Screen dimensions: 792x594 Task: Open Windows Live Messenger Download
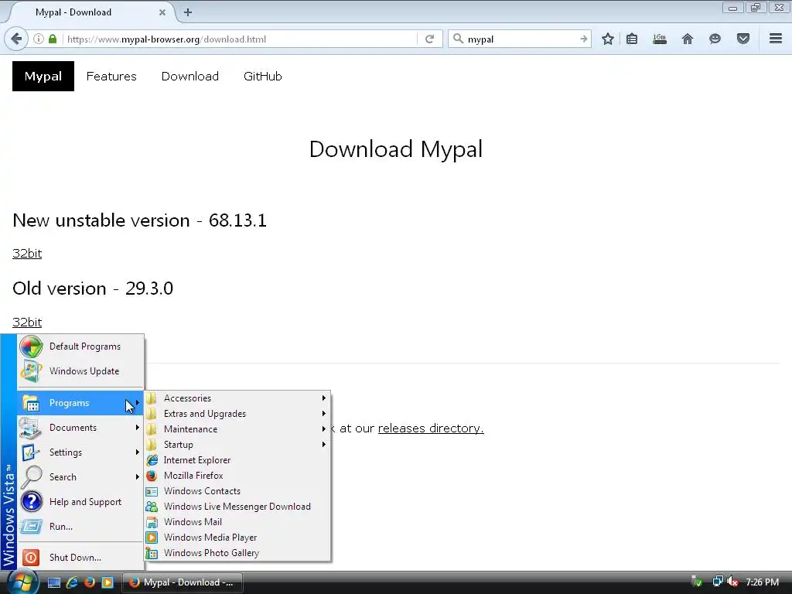[237, 507]
